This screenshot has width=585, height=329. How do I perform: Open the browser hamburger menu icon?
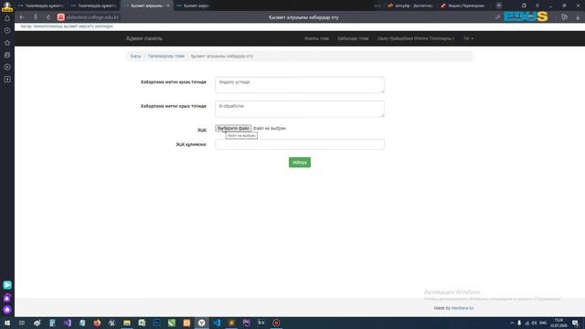tap(537, 5)
